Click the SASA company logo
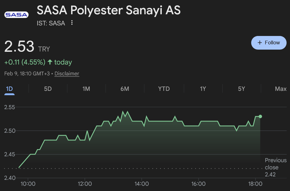 pyautogui.click(x=16, y=15)
